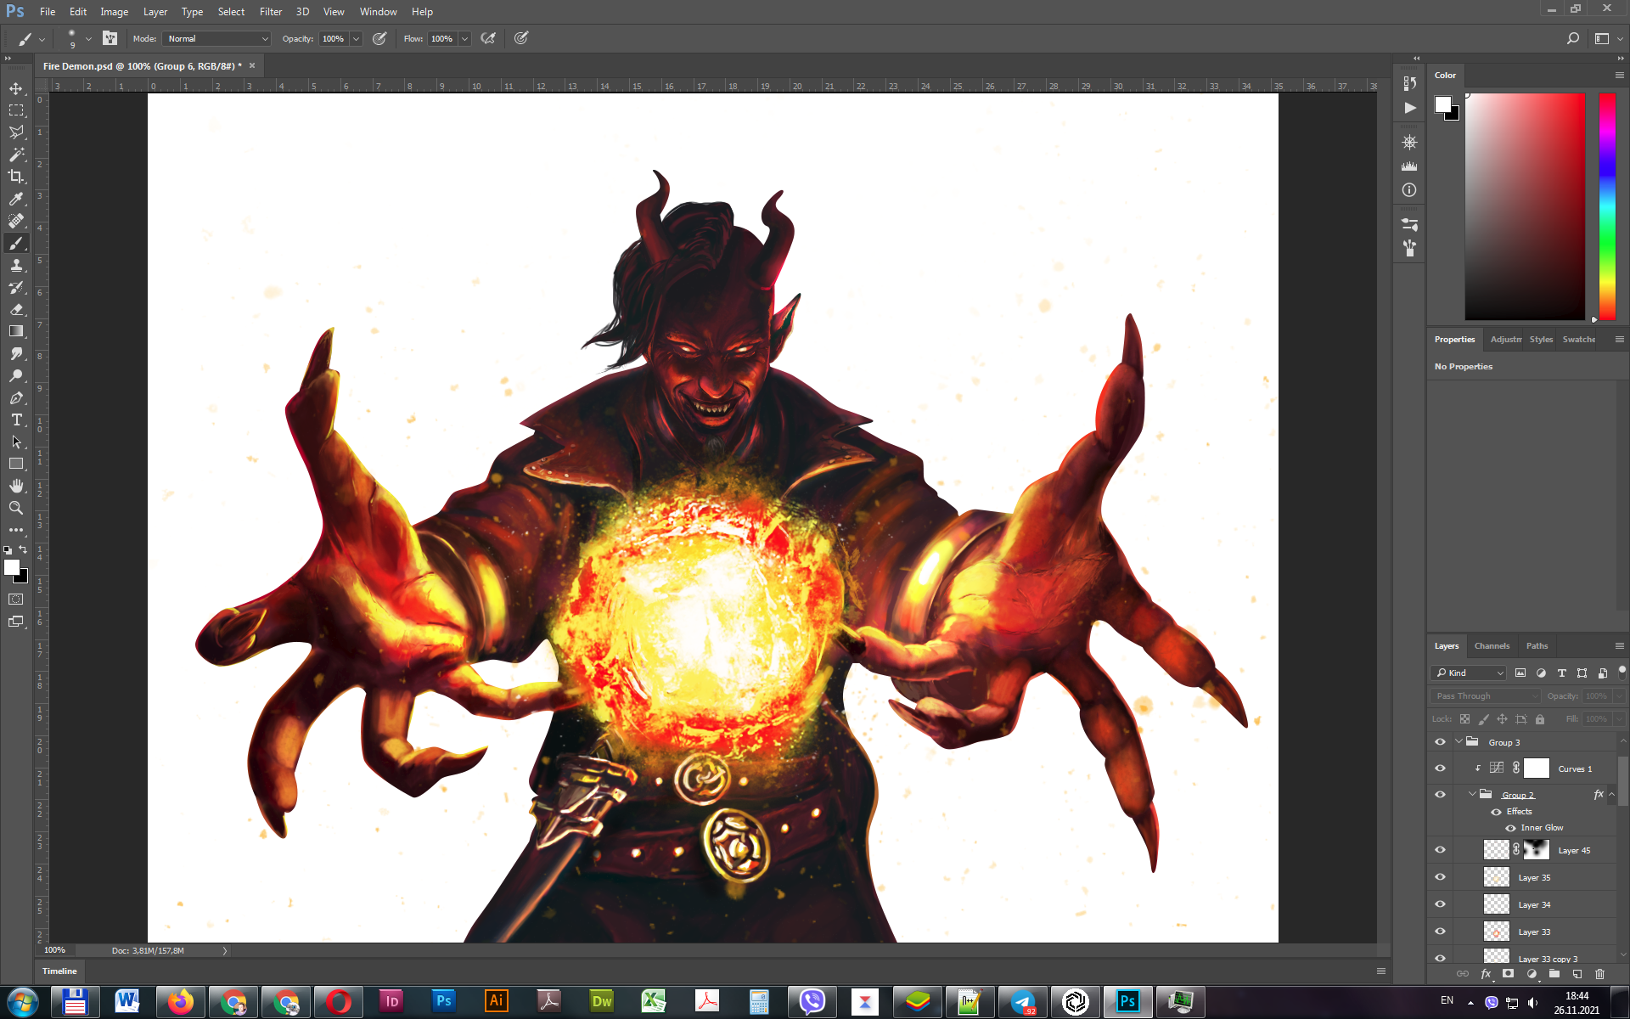Select the Path Selection tool
This screenshot has height=1019, width=1630.
(x=16, y=442)
